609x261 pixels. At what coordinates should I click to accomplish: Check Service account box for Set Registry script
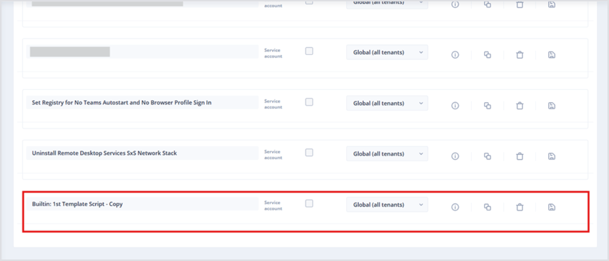tap(309, 102)
